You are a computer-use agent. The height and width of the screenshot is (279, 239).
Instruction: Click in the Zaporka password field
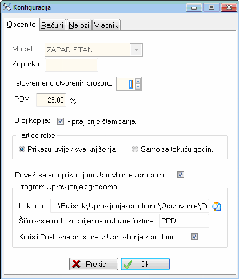point(71,65)
